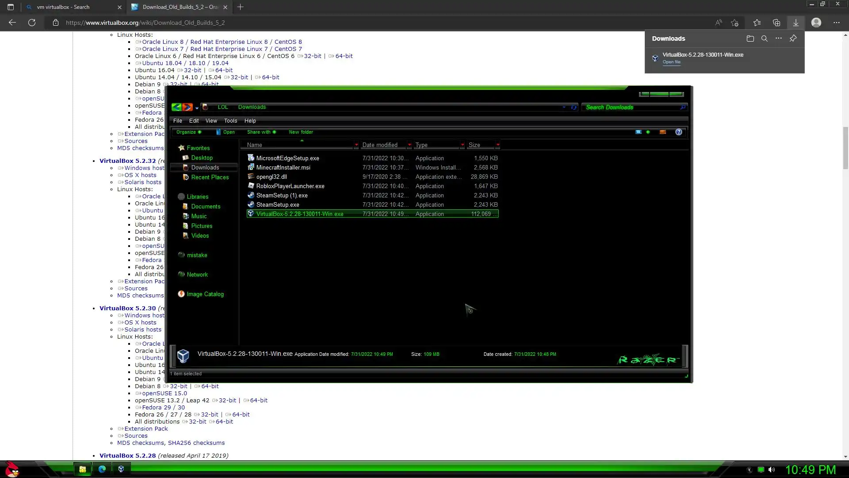The width and height of the screenshot is (849, 478).
Task: Click the green back arrow in Explorer
Action: click(176, 107)
